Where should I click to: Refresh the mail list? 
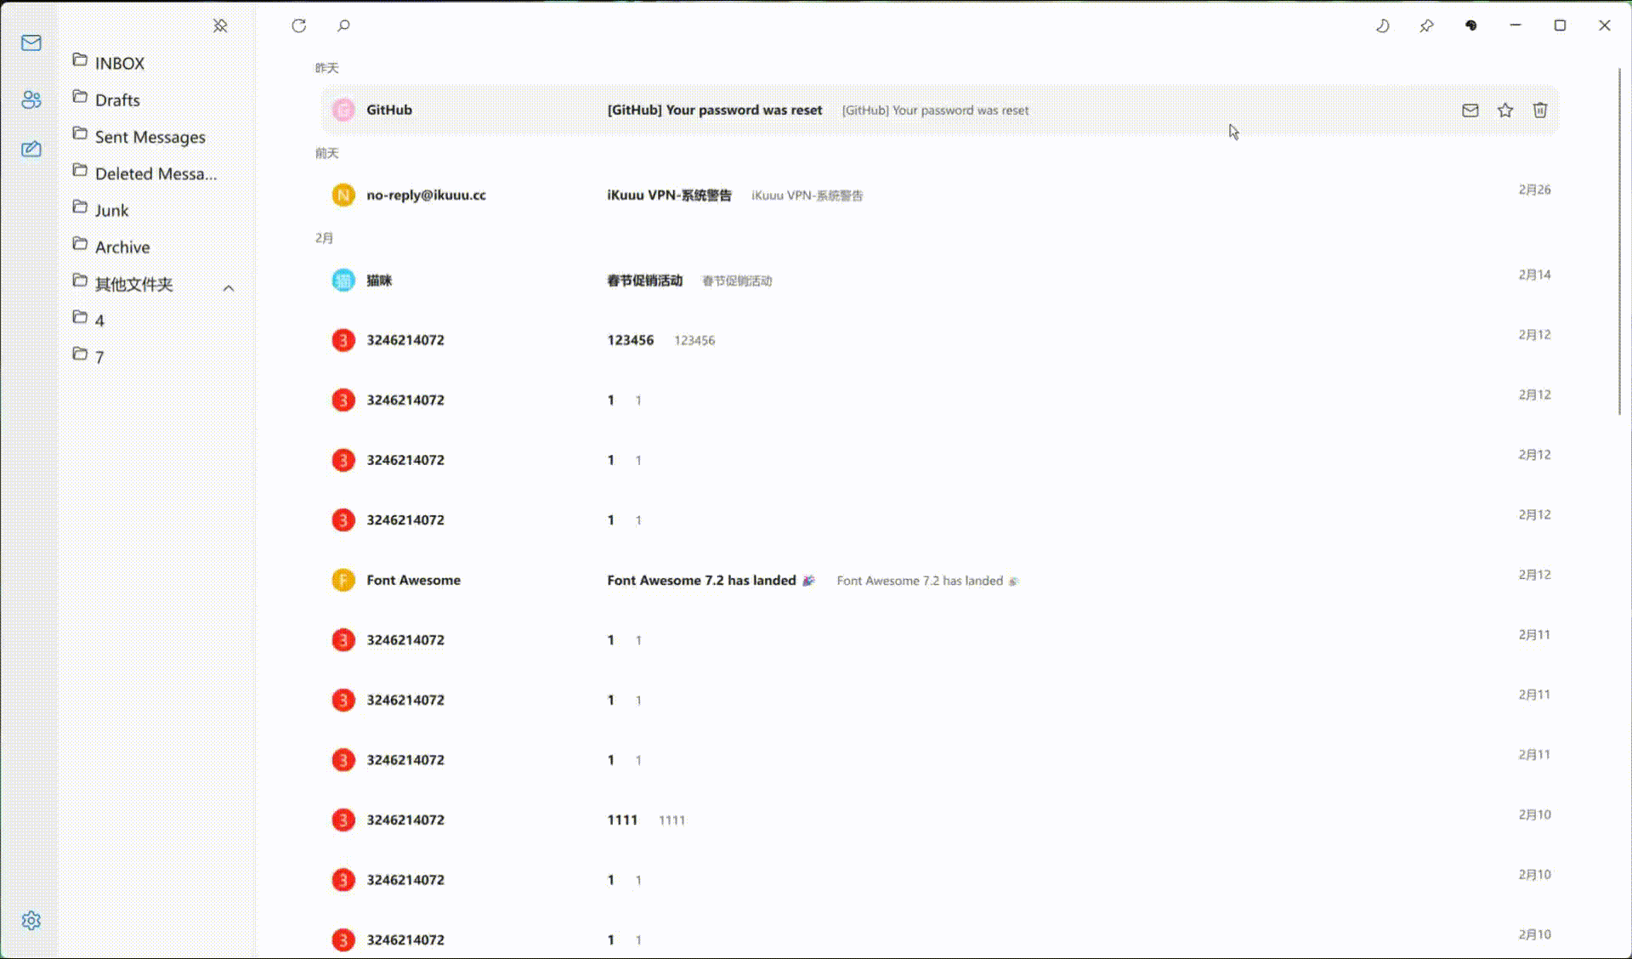[298, 26]
